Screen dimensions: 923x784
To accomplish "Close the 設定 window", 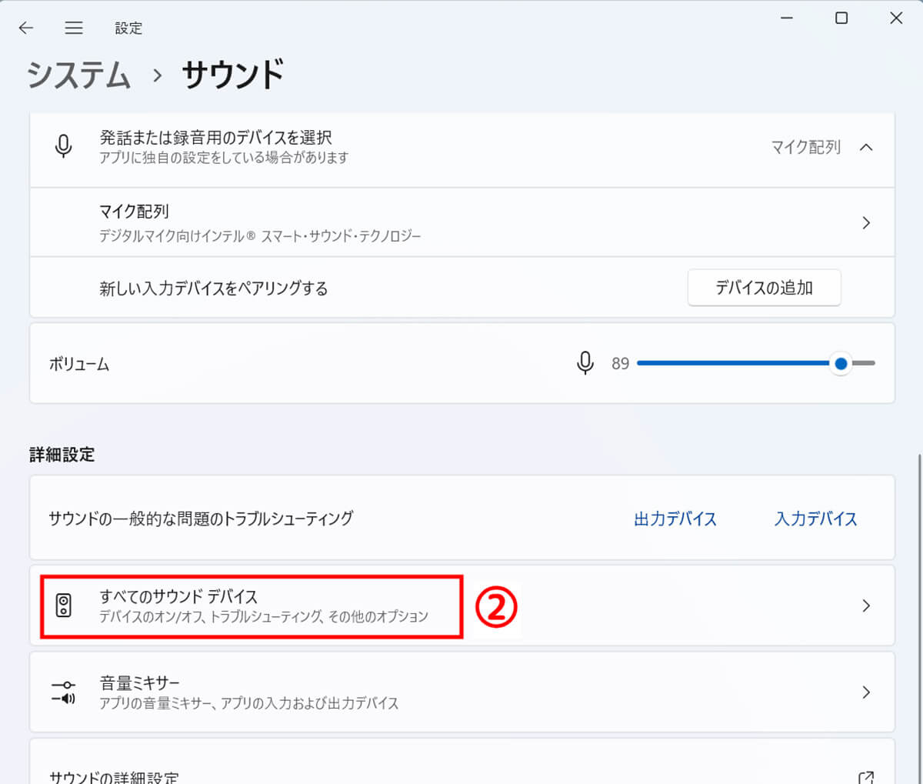I will click(x=896, y=18).
